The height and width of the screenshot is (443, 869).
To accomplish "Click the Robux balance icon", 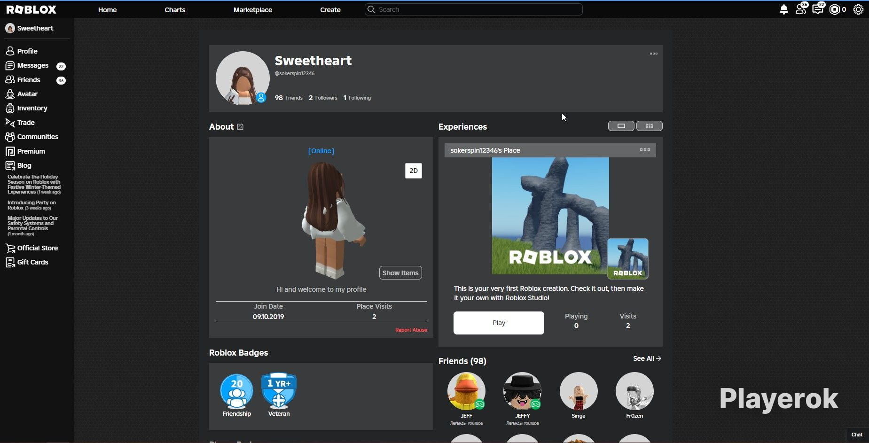I will click(835, 9).
